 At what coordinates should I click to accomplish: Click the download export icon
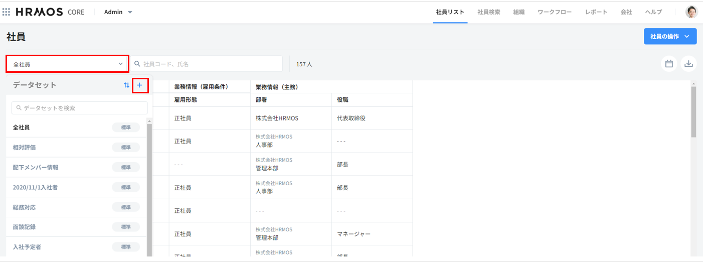click(x=689, y=64)
